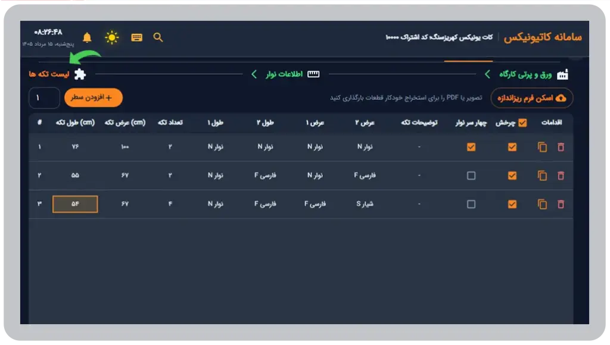Open عرض ۱ cell فارسی F in row ۳
Image resolution: width=610 pixels, height=345 pixels.
(315, 204)
